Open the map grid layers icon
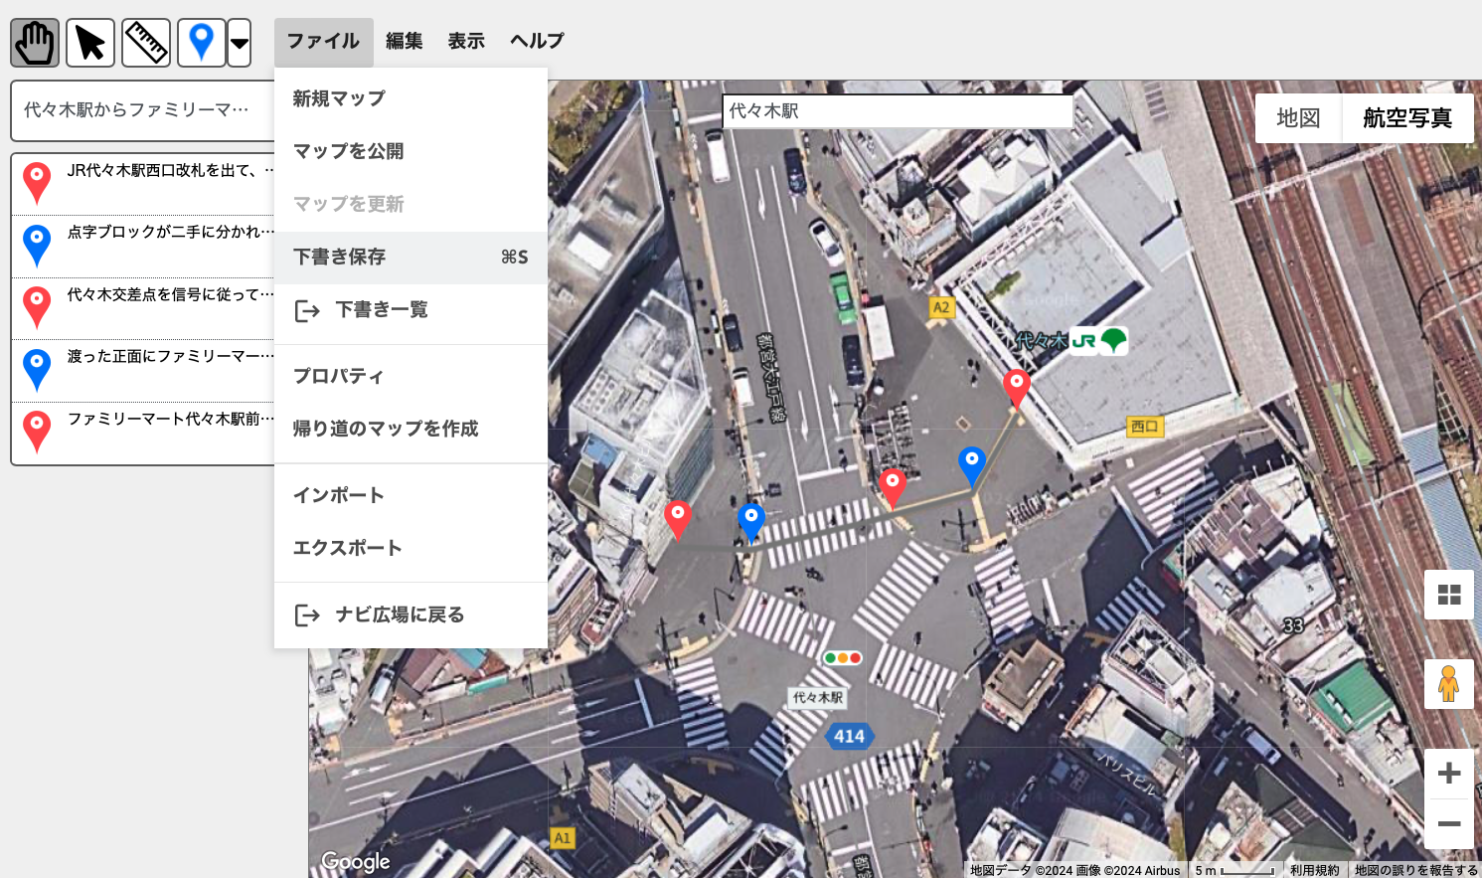Viewport: 1482px width, 878px height. (1448, 595)
